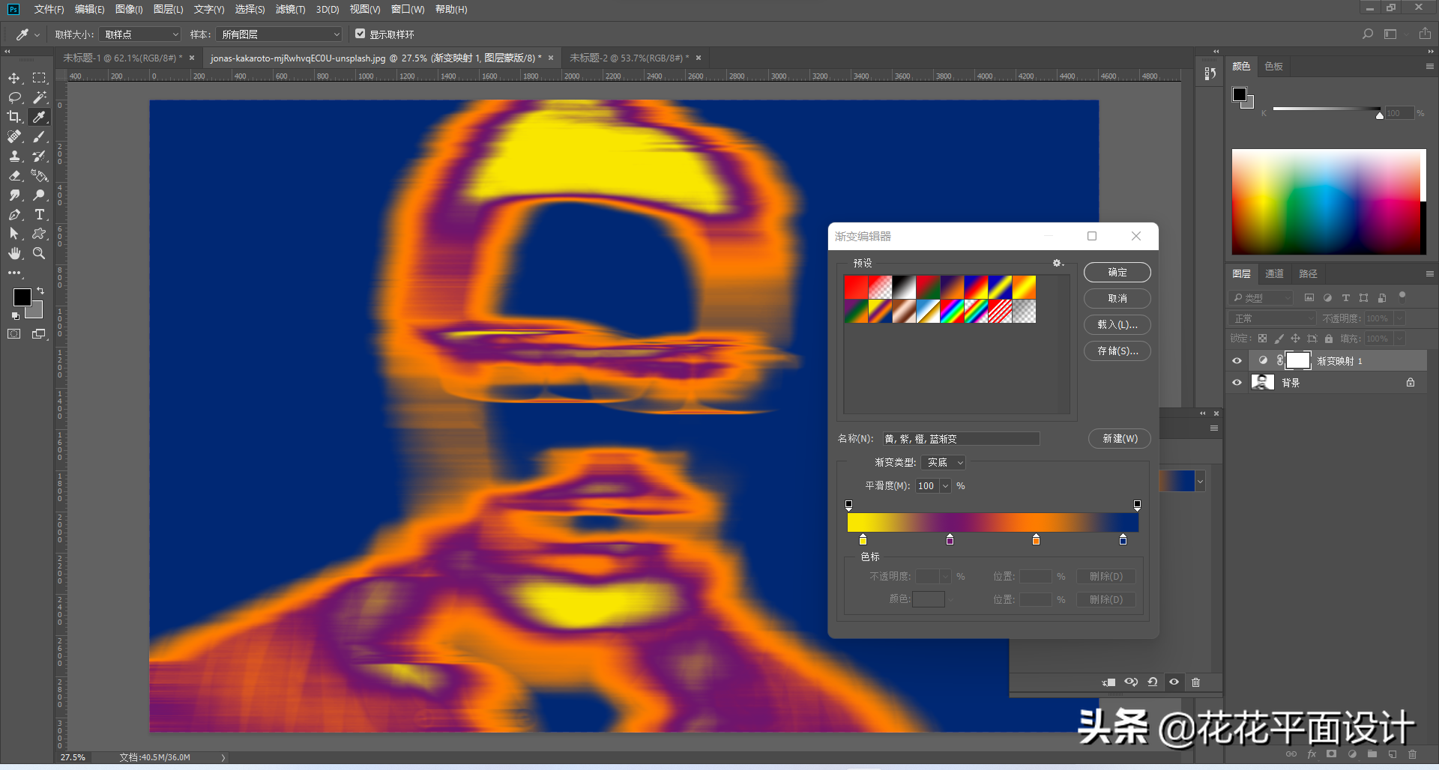The height and width of the screenshot is (770, 1439).
Task: Toggle lock all for layer
Action: tap(1329, 339)
